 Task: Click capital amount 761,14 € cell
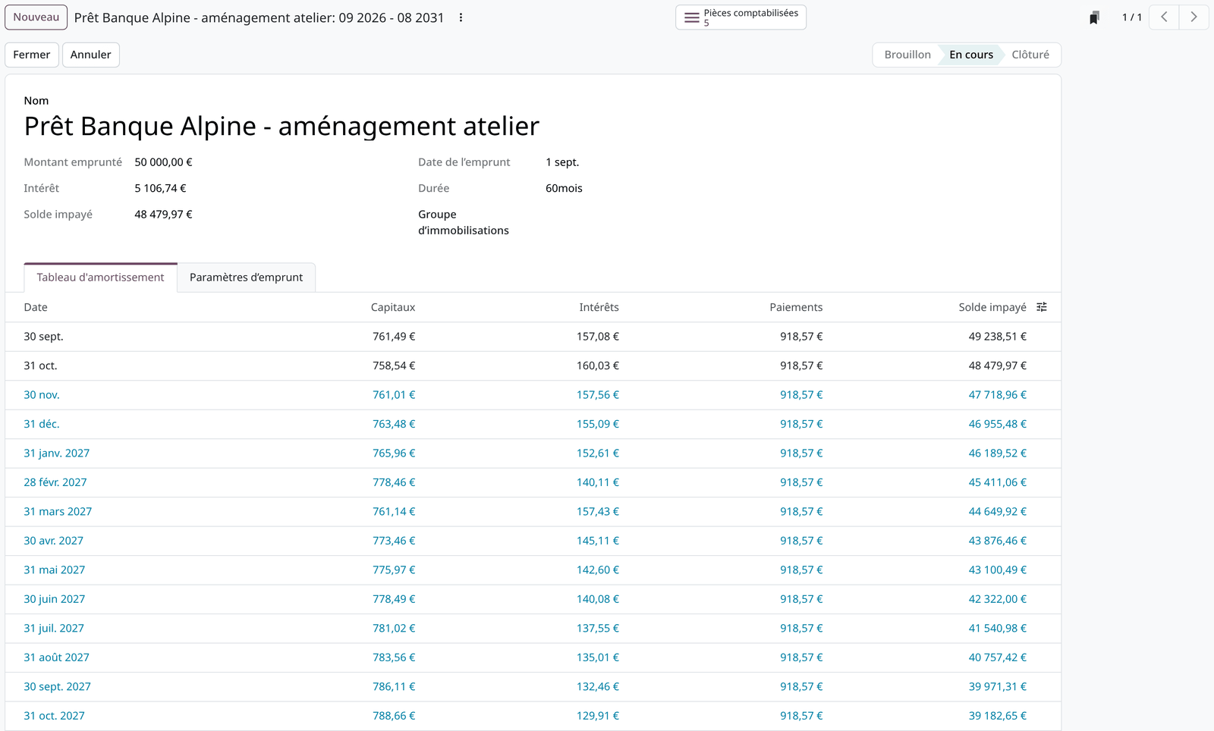click(394, 512)
